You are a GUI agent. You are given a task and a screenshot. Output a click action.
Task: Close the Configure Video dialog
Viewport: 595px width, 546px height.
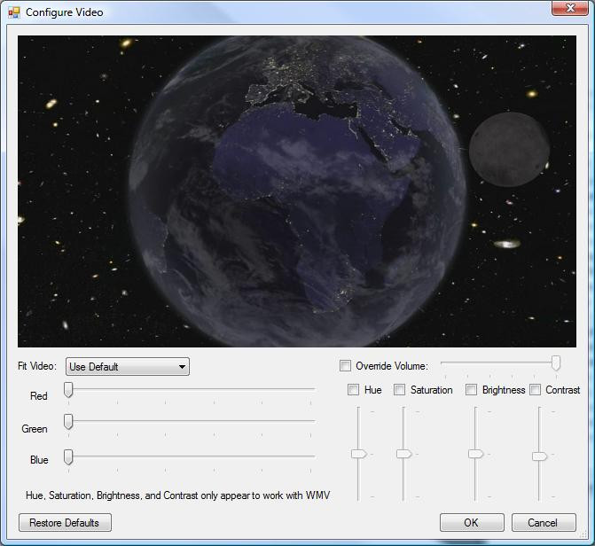570,8
